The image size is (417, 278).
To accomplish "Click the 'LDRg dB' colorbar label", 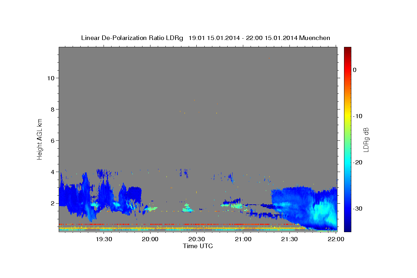I will pos(366,139).
